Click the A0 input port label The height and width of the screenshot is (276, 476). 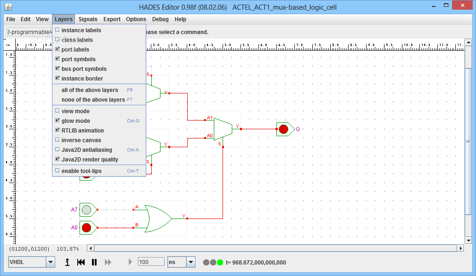tap(210, 135)
